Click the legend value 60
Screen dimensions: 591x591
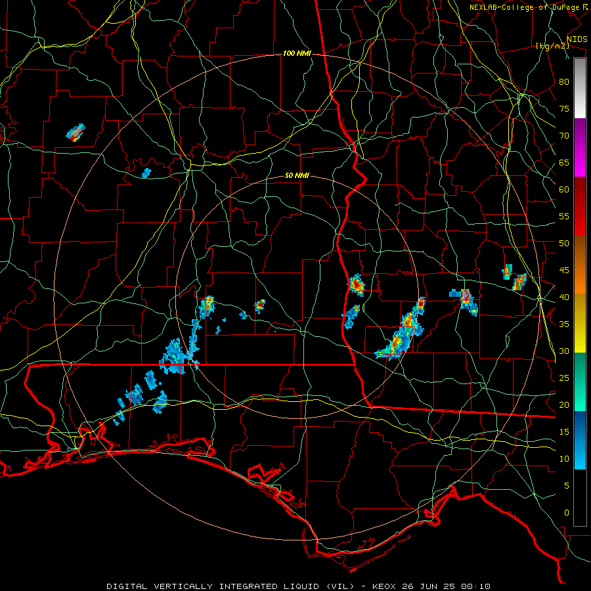(x=564, y=190)
